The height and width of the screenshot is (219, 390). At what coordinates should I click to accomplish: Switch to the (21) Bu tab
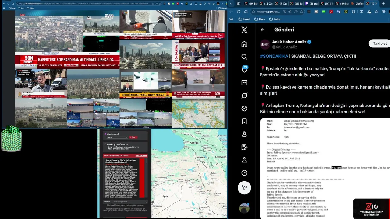click(x=296, y=4)
